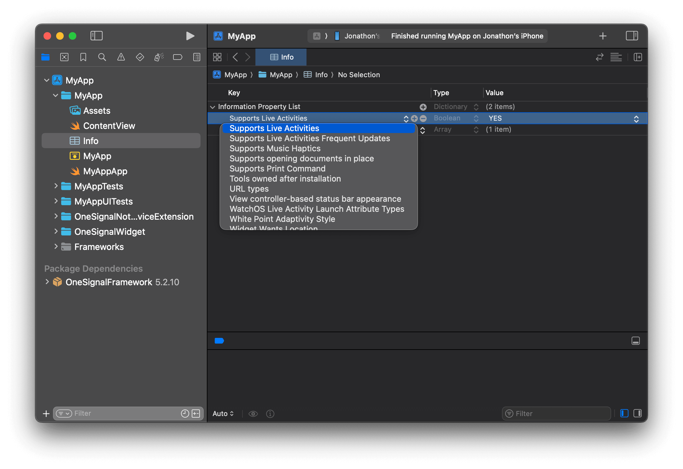This screenshot has width=683, height=469.
Task: Hide the debug area panel button
Action: tap(636, 341)
